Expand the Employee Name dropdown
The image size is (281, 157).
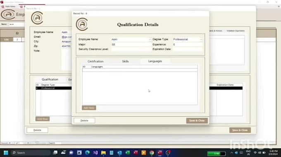[150, 39]
